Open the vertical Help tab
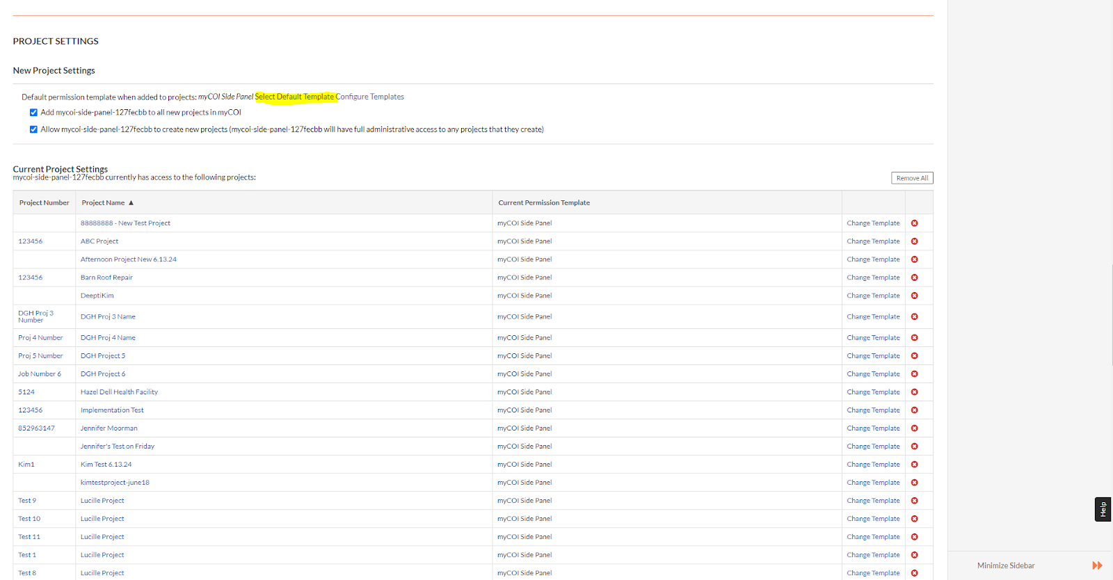Image resolution: width=1113 pixels, height=580 pixels. click(x=1103, y=510)
